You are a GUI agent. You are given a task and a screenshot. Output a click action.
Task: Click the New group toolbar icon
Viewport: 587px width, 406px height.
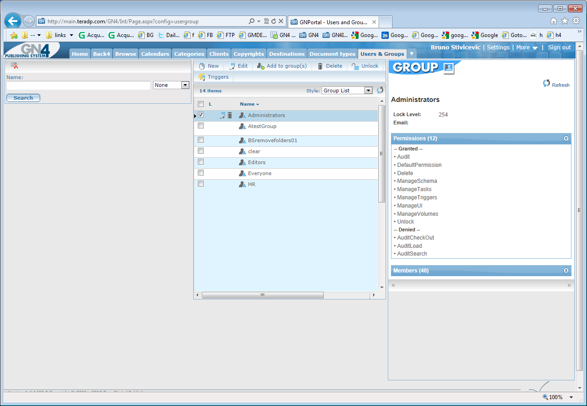[202, 66]
